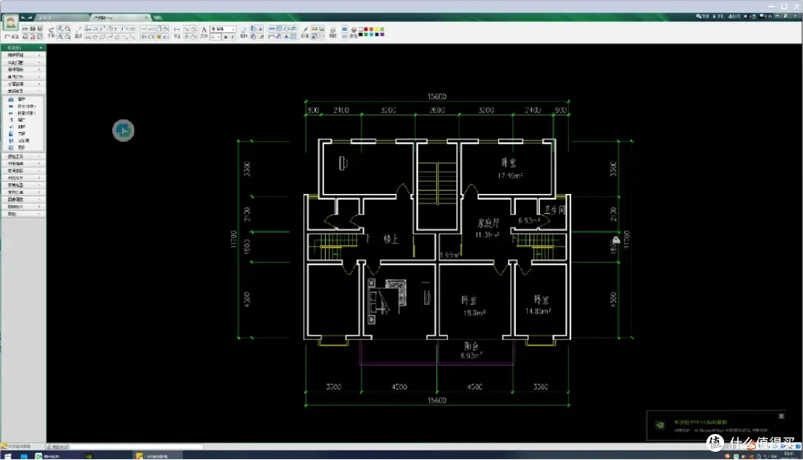Select the 阳台 balcony label
803x460 pixels.
pyautogui.click(x=471, y=346)
